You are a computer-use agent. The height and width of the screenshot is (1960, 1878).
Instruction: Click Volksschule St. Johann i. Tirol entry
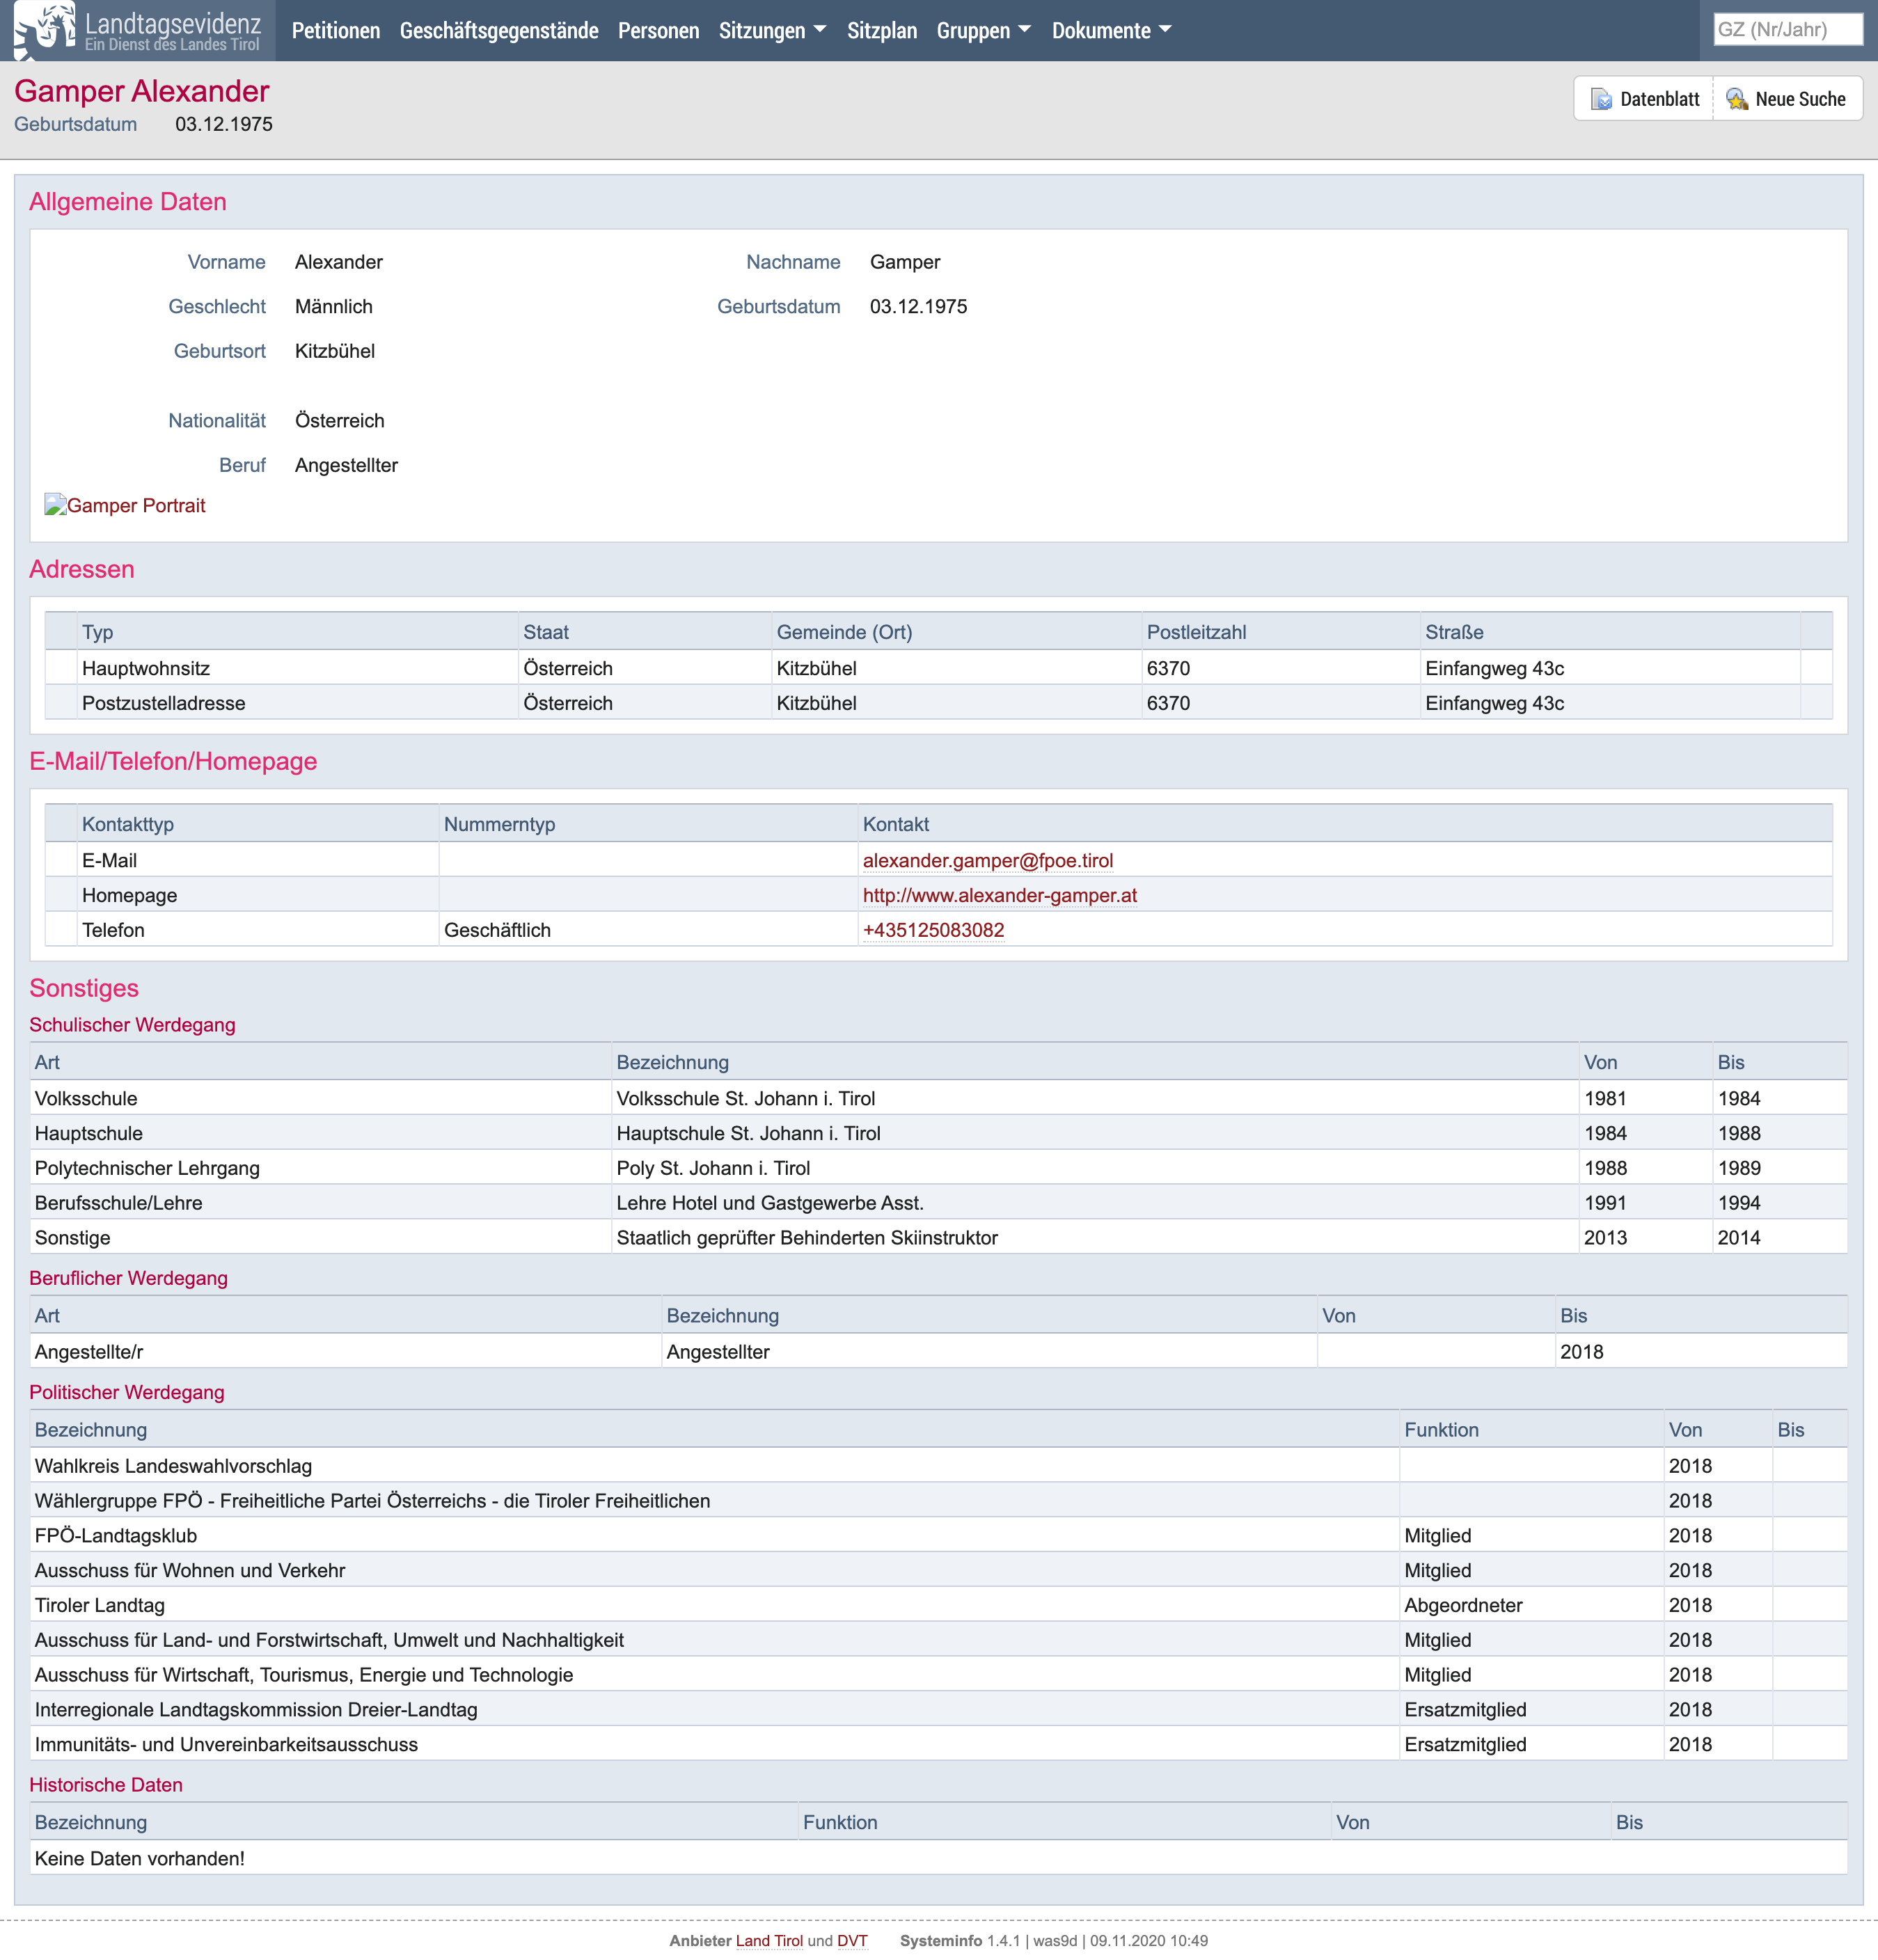[x=745, y=1098]
